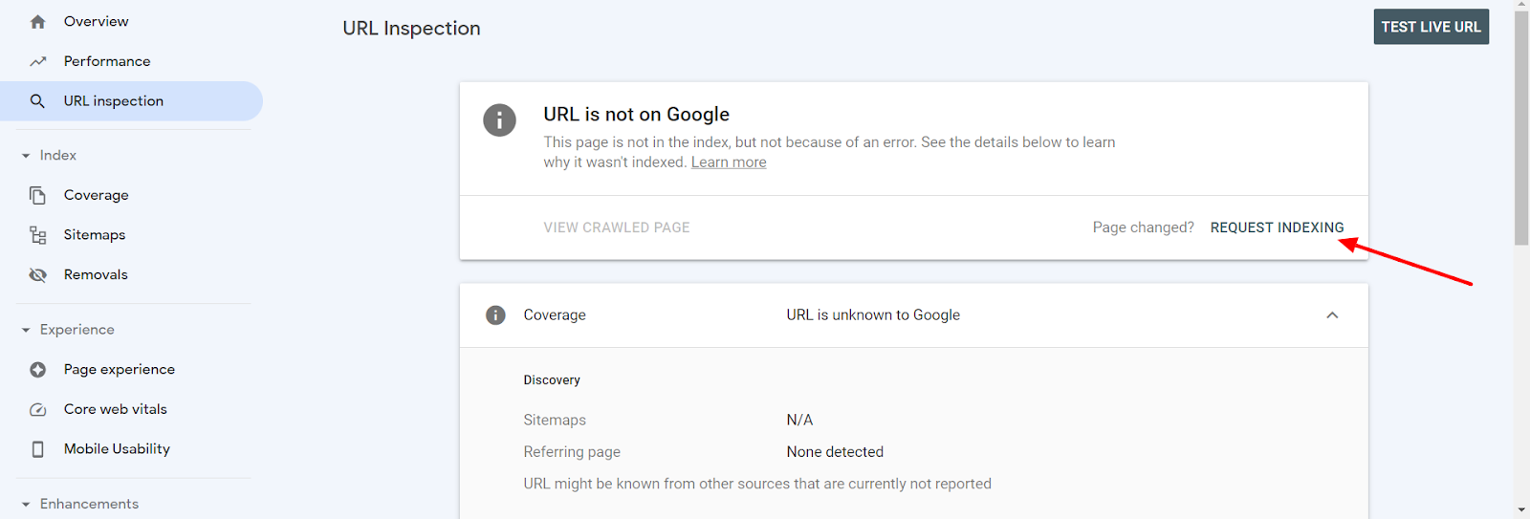Click REQUEST INDEXING
Screen dimensions: 1530x519
click(x=1277, y=227)
